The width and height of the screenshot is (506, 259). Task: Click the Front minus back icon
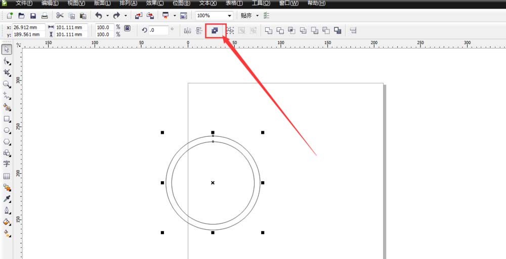point(315,31)
